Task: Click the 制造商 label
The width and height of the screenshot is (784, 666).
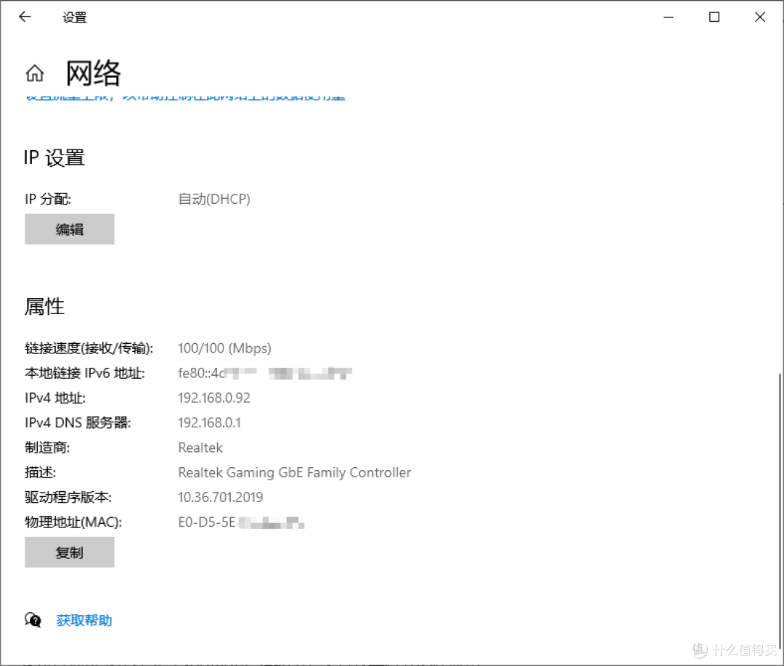Action: (47, 448)
